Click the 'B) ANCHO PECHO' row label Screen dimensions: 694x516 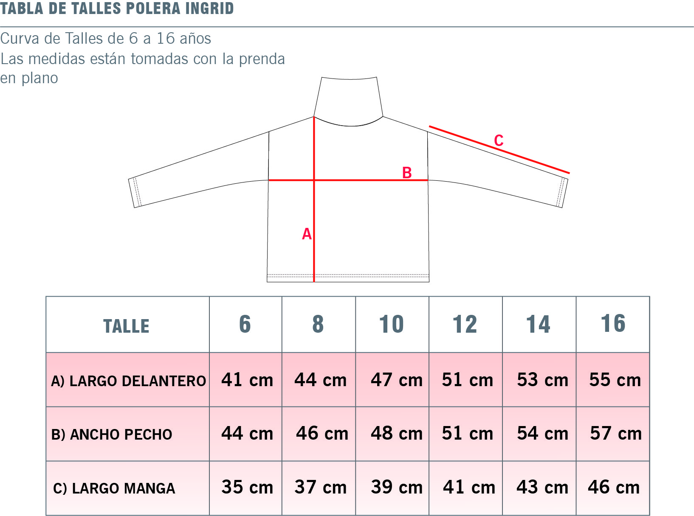112,435
